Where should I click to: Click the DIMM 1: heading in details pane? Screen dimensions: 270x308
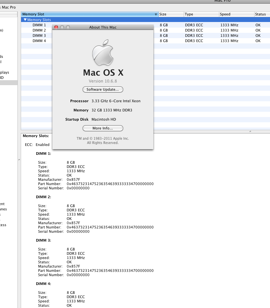(43, 154)
